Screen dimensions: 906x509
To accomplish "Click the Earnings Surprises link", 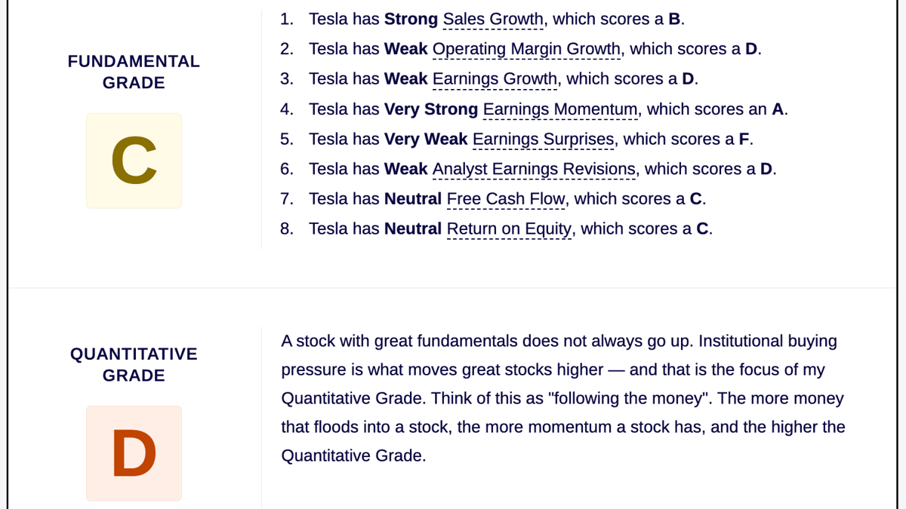I will (x=543, y=140).
